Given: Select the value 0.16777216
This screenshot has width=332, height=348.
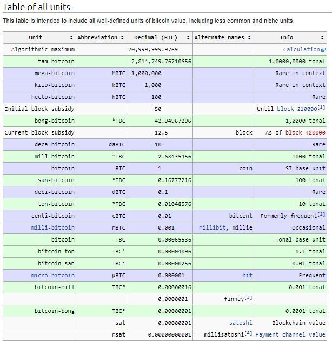Looking at the screenshot, I should coord(175,180).
